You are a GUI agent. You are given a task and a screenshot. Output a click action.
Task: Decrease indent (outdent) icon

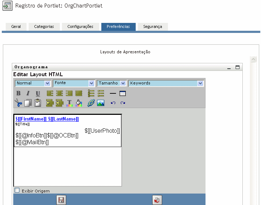point(50,103)
